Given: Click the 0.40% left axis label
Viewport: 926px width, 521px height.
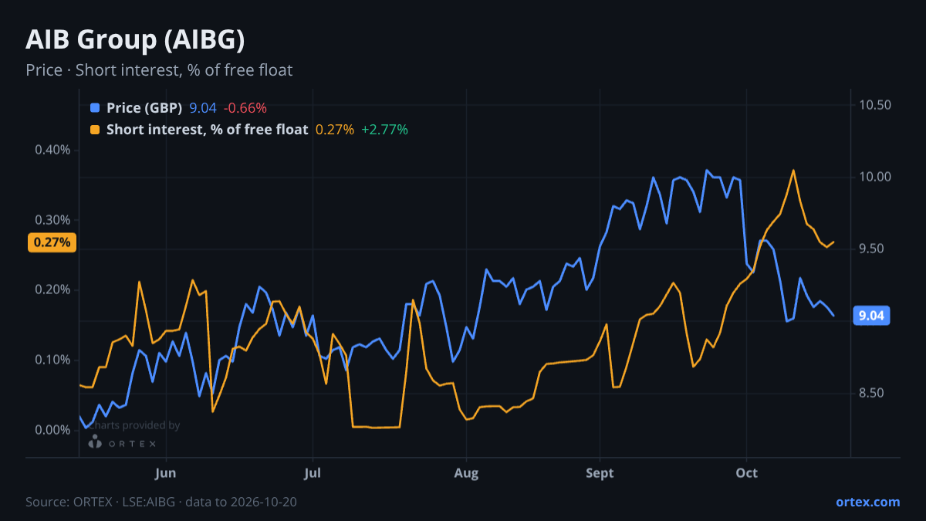Looking at the screenshot, I should [52, 150].
